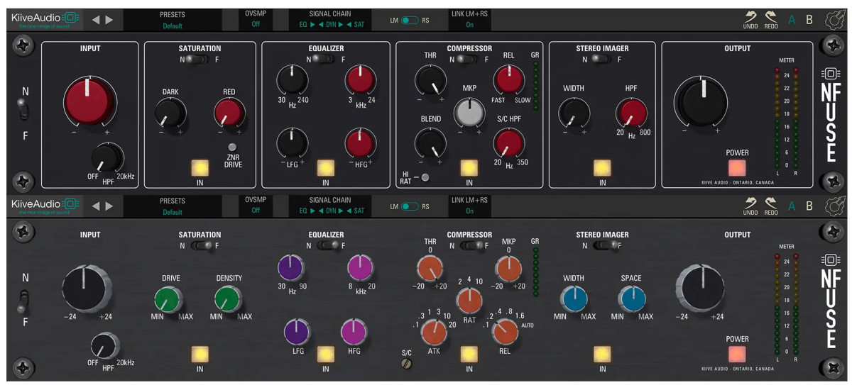
Task: Toggle LM/RS switch in top plugin header
Action: tap(410, 21)
